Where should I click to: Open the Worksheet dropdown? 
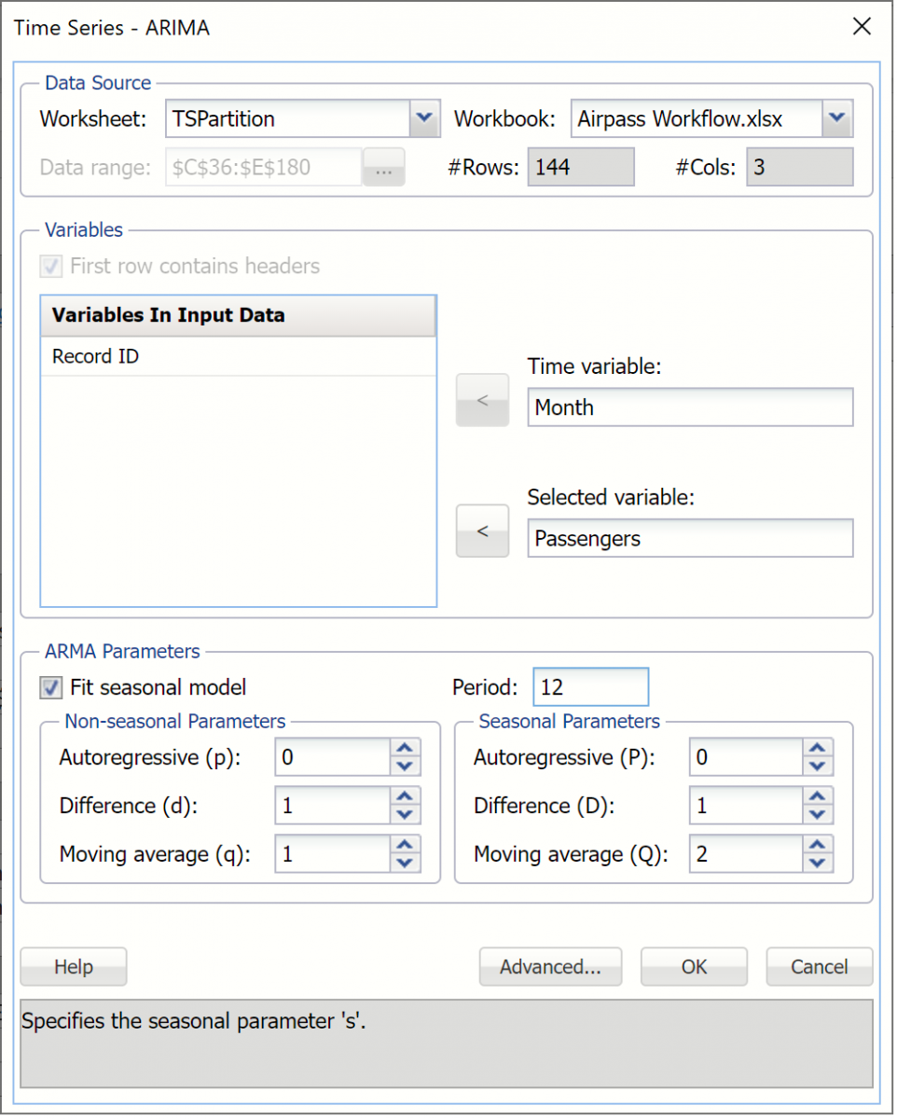pyautogui.click(x=424, y=118)
